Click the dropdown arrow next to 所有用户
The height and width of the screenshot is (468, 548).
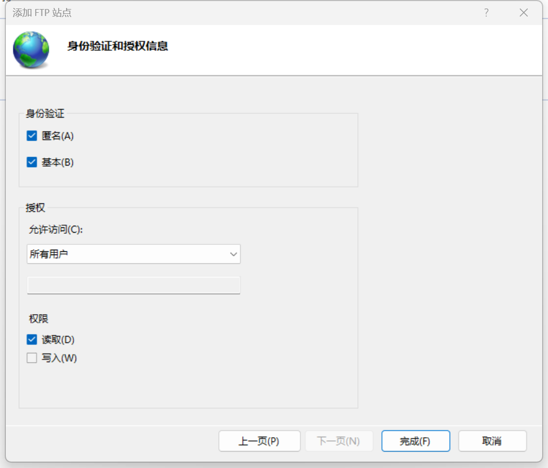click(233, 254)
